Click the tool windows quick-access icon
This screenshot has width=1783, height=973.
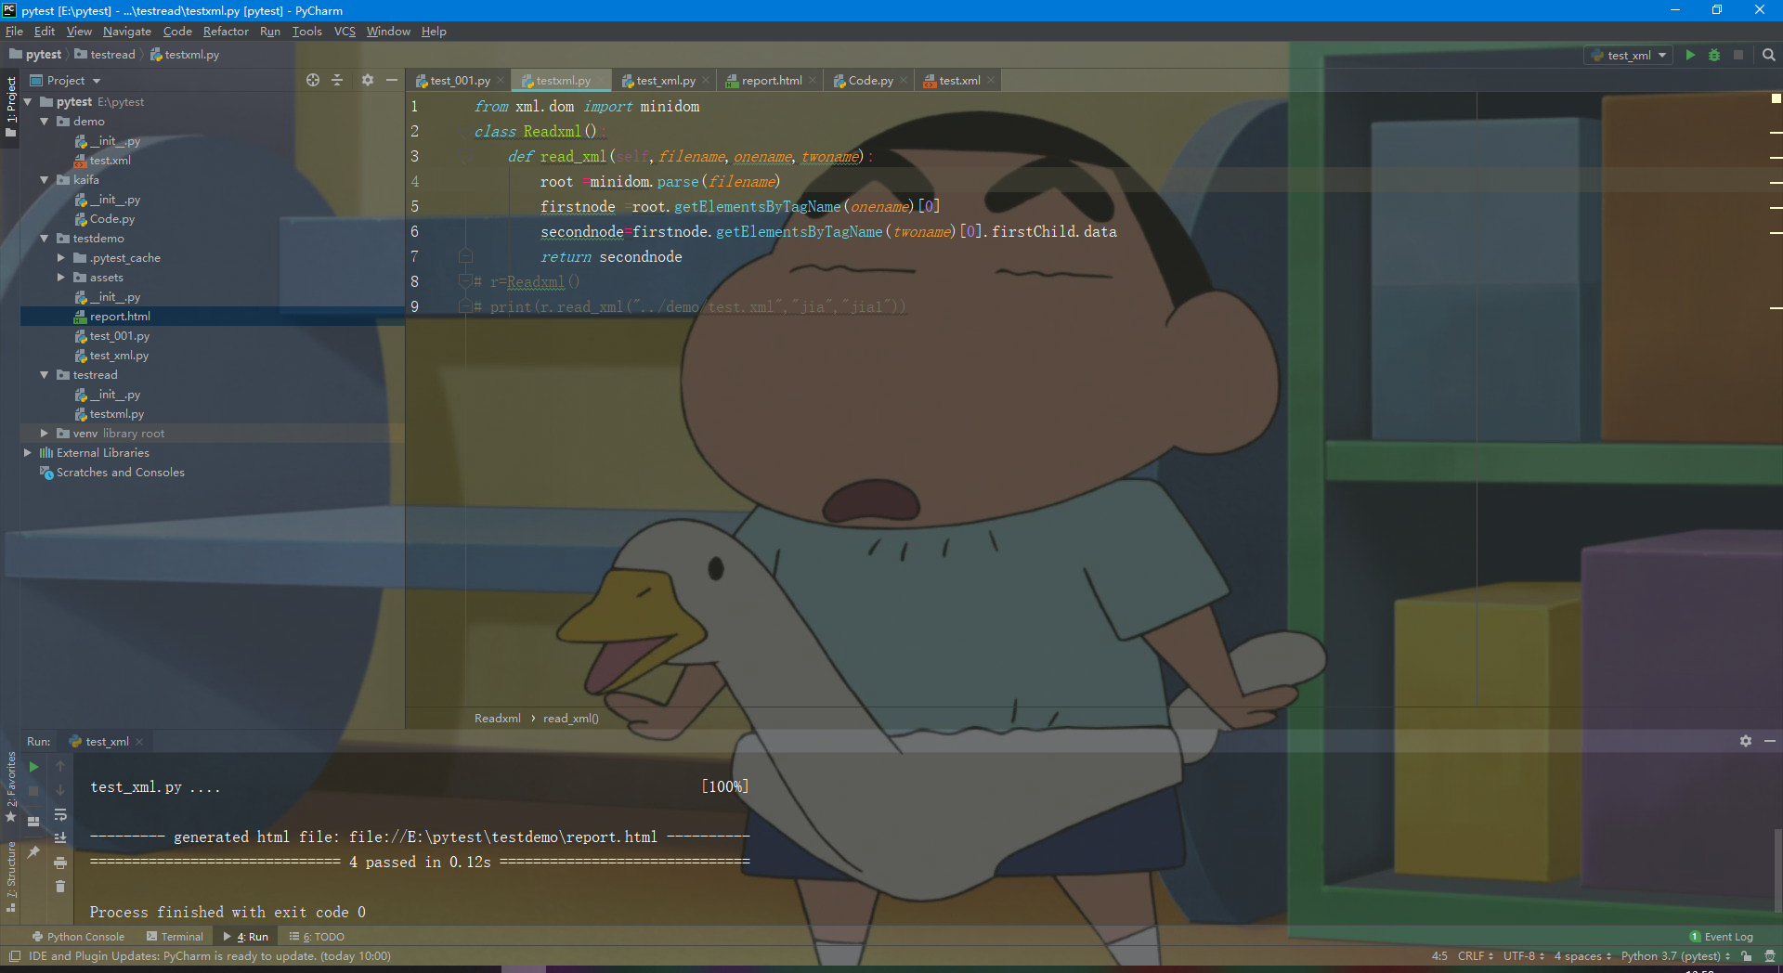point(15,956)
